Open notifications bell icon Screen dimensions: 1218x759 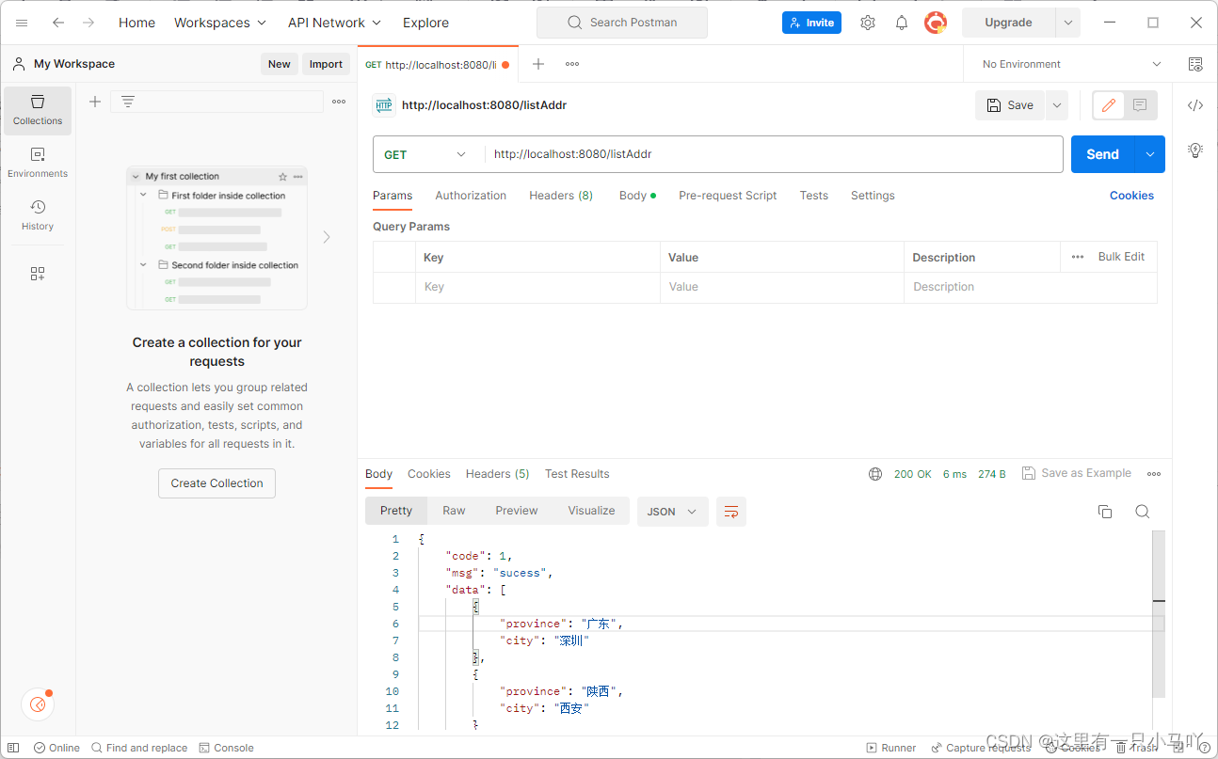point(902,23)
